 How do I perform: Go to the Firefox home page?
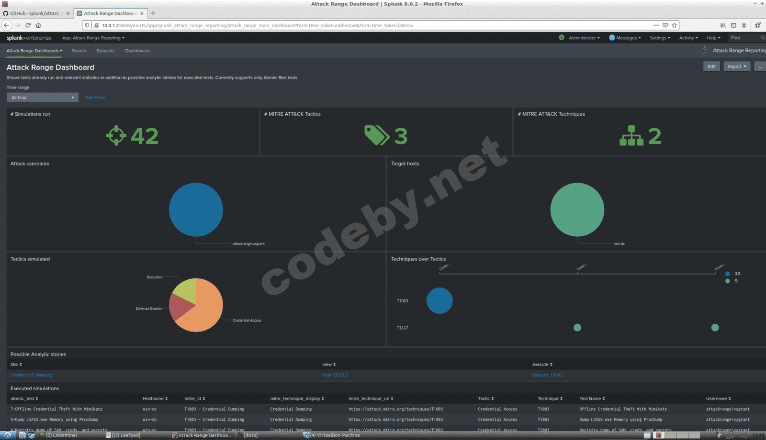[x=38, y=25]
